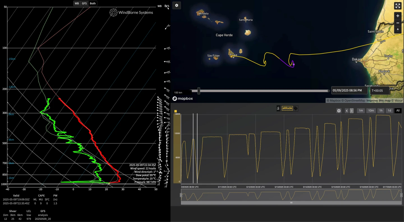The height and width of the screenshot is (222, 404).
Task: Grab the right handle of chart navigator
Action: (401, 195)
